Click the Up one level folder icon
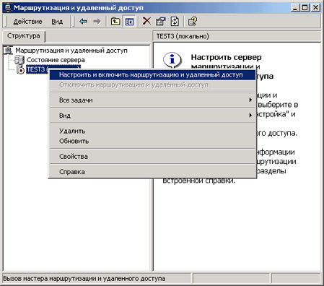The width and height of the screenshot is (324, 286). 115,22
